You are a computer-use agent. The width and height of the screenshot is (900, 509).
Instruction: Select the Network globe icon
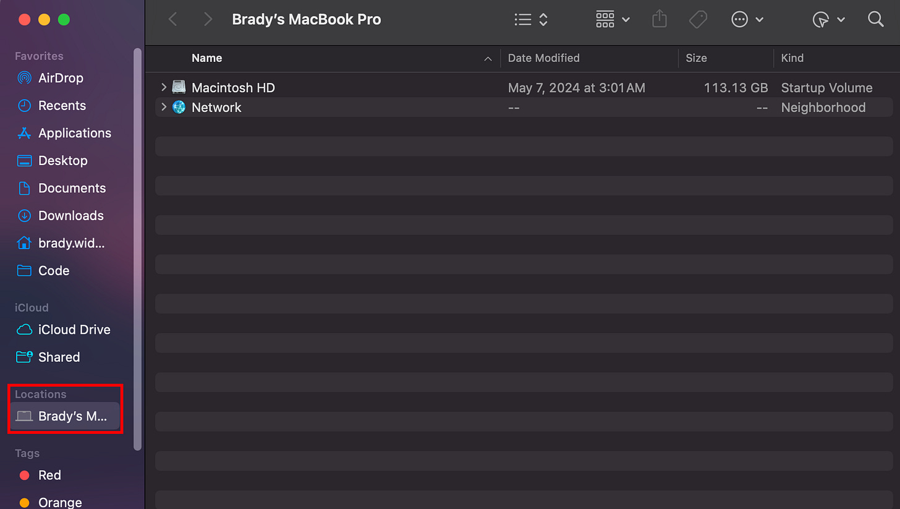pos(179,108)
